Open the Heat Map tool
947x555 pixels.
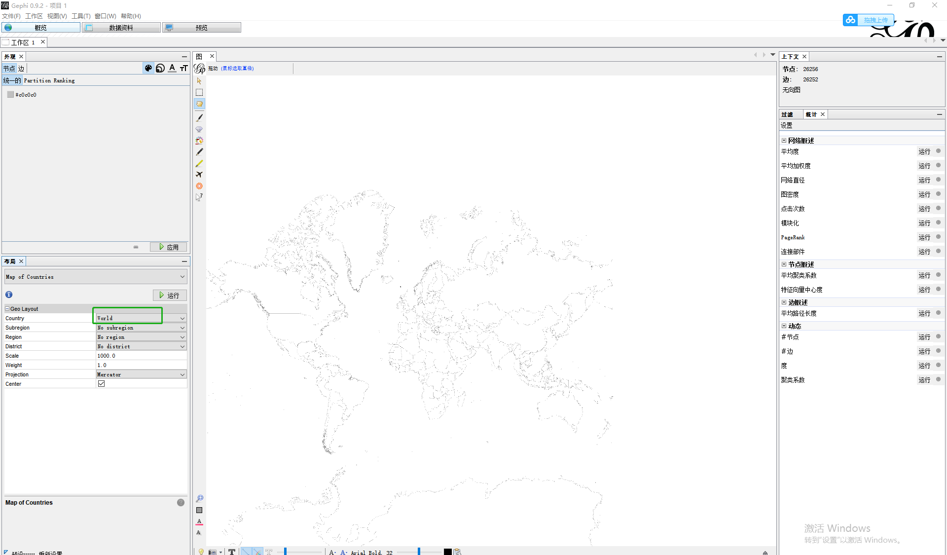pos(199,141)
